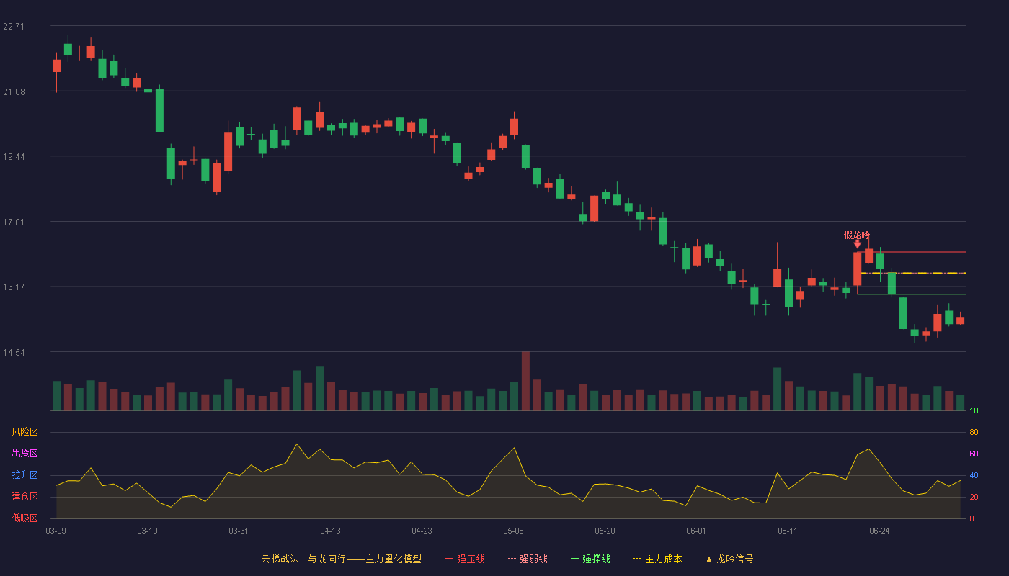Click the 06-24 date label
Screen dimensions: 1009x576
pos(879,531)
